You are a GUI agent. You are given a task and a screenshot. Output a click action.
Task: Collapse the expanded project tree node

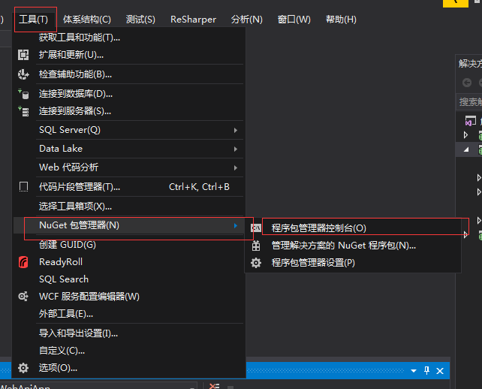[467, 149]
